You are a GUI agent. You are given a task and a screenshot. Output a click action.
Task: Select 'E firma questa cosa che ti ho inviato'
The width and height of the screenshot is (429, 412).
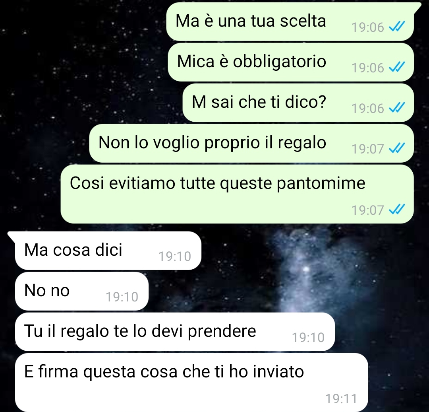pos(191,383)
